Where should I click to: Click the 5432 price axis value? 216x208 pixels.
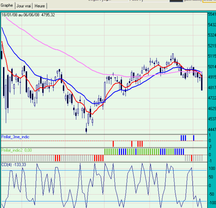point(212,25)
